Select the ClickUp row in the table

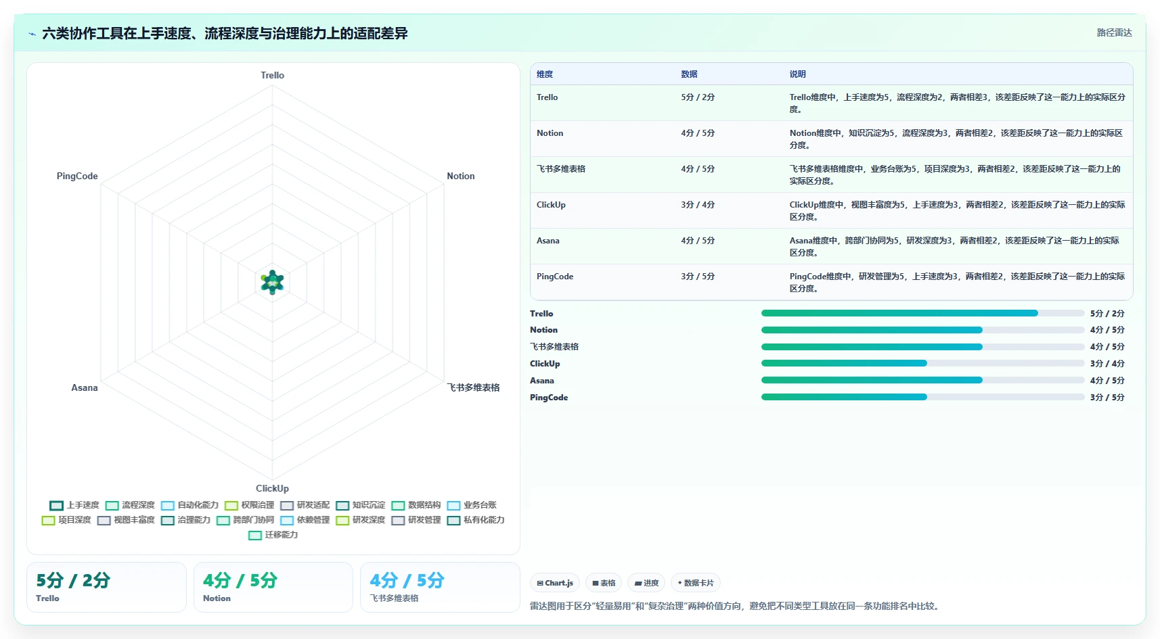831,210
